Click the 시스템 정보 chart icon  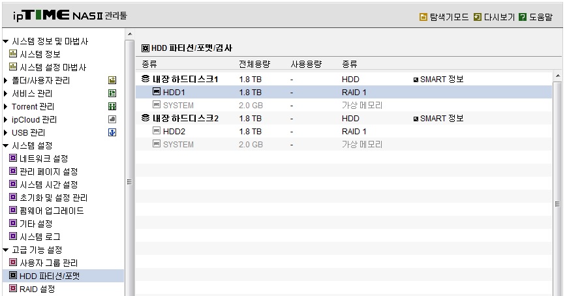13,54
